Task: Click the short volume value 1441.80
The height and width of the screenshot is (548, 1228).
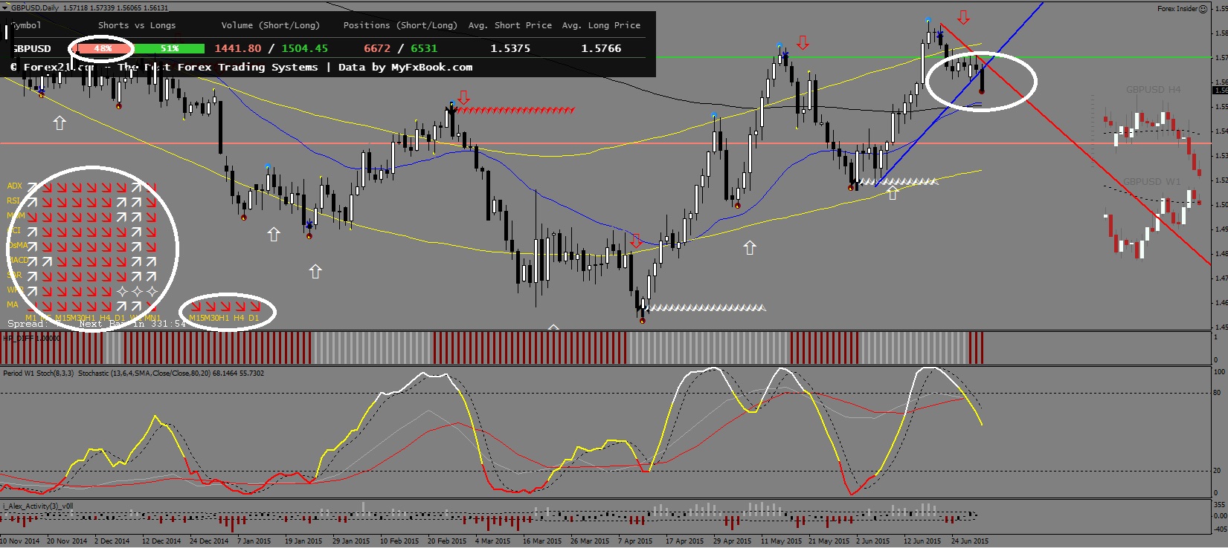Action: pos(238,48)
